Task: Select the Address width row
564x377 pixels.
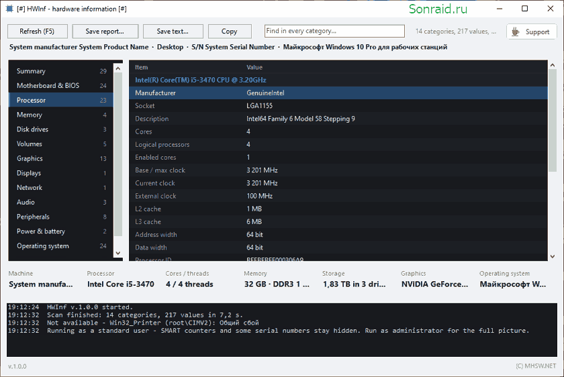Action: pos(338,235)
